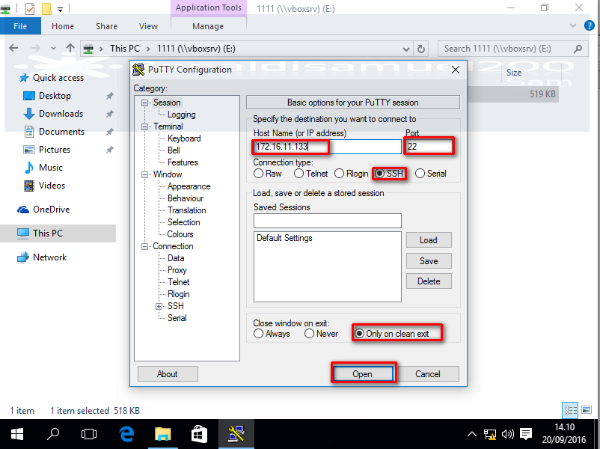Select the SSH connection type radio button
Image resolution: width=600 pixels, height=449 pixels.
[379, 174]
